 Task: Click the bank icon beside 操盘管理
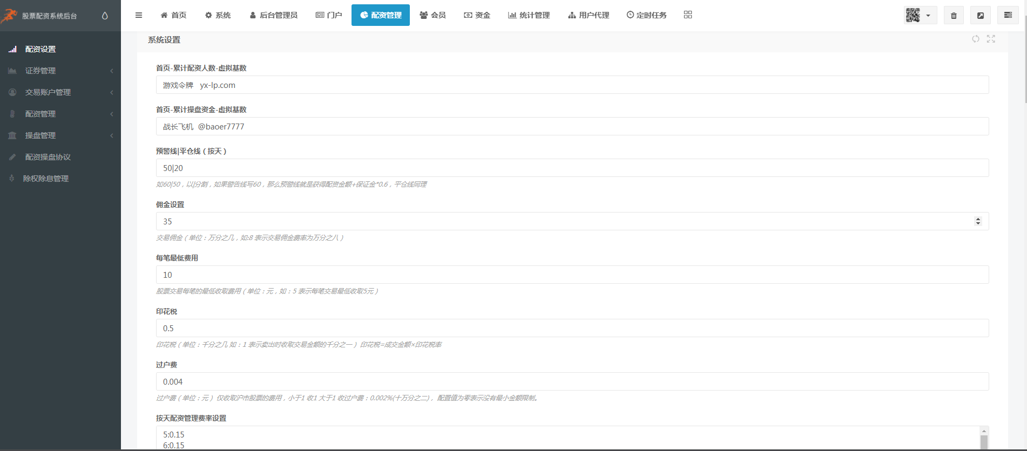tap(12, 135)
